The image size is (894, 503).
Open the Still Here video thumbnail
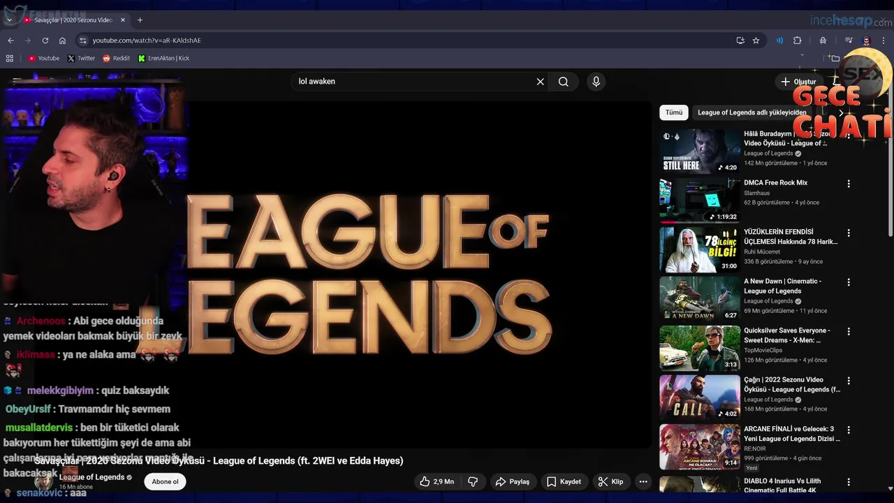(x=700, y=151)
